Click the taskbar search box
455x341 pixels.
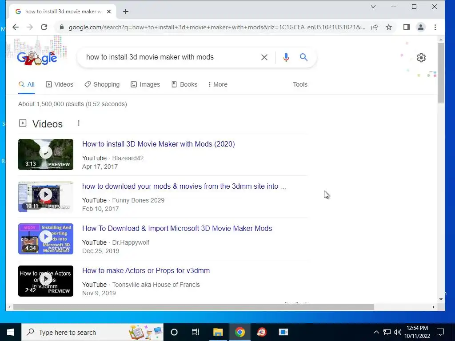[x=92, y=332]
